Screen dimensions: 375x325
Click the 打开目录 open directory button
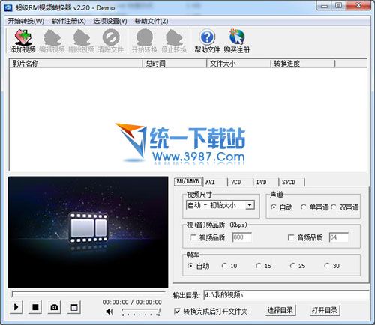tap(325, 310)
